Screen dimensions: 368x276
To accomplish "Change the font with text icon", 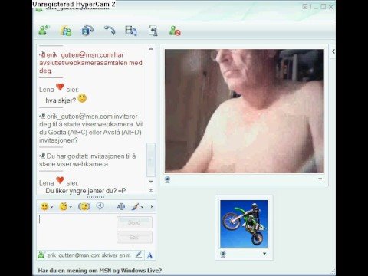I will pos(121,206).
